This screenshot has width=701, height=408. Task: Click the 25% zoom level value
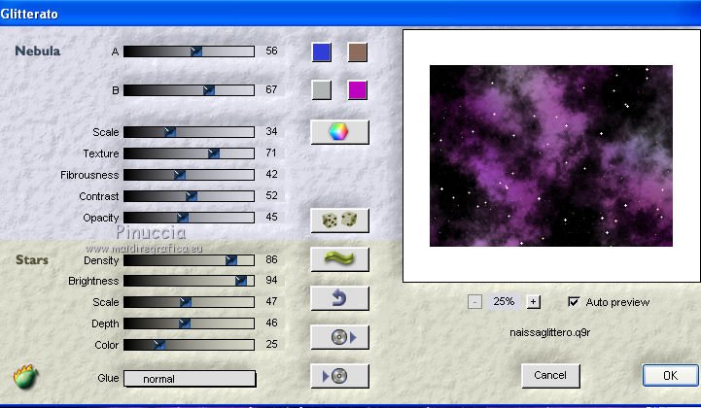504,302
